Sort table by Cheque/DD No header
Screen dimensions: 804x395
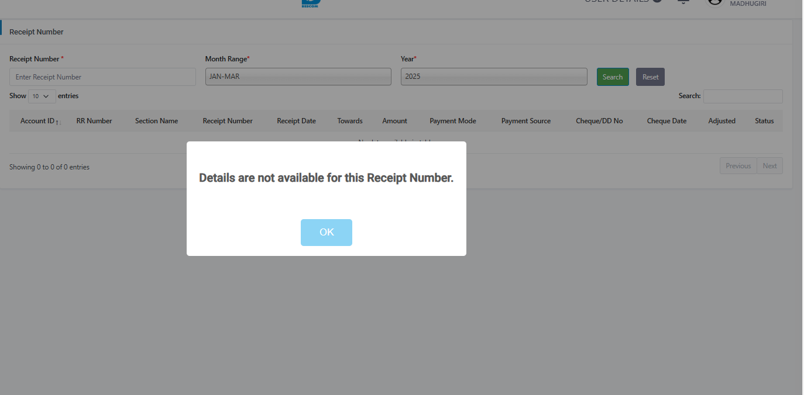point(599,121)
